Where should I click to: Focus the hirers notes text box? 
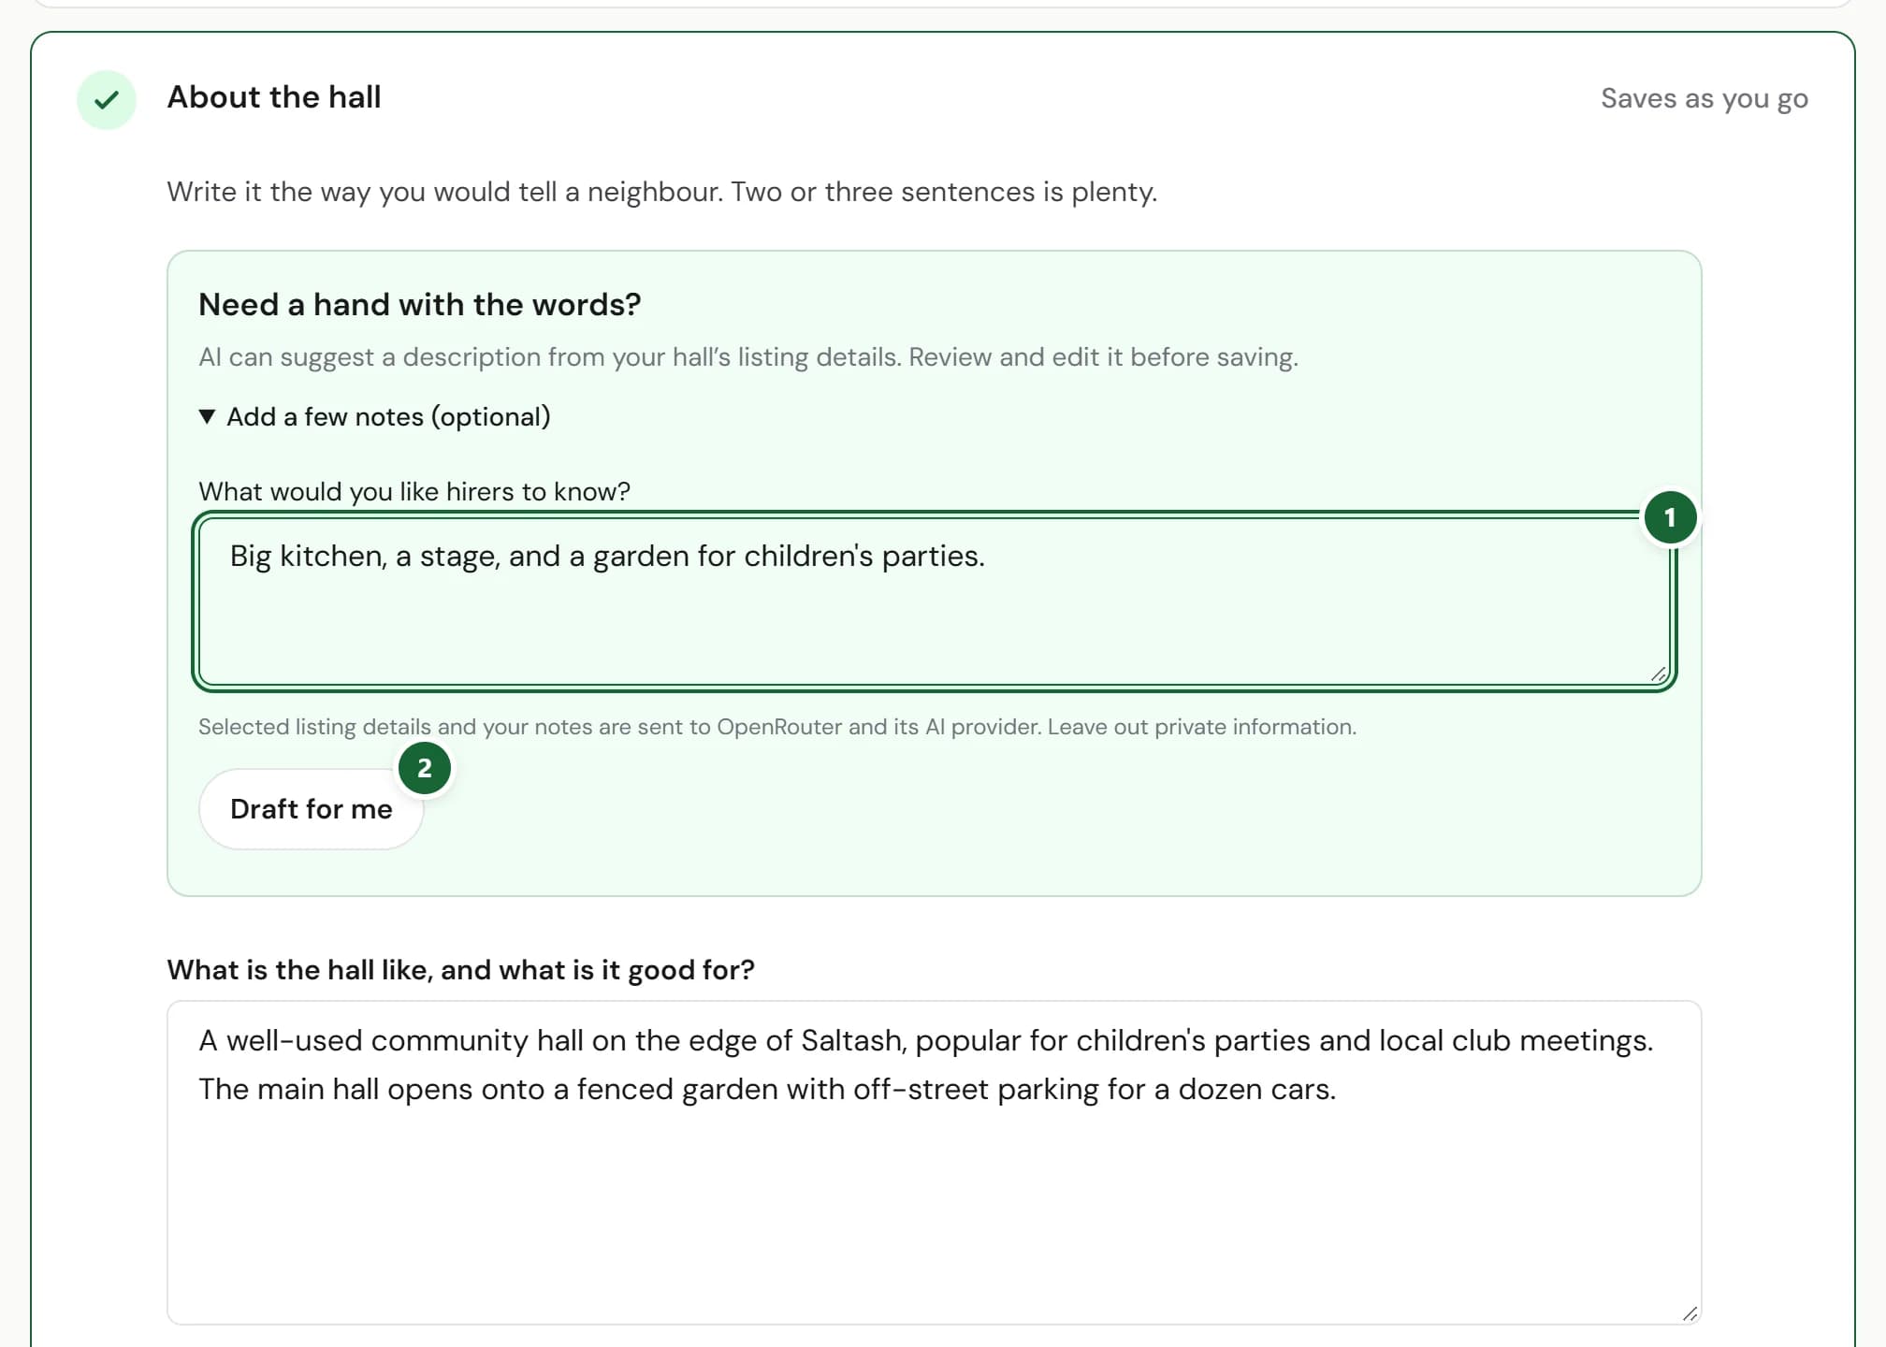[x=934, y=601]
